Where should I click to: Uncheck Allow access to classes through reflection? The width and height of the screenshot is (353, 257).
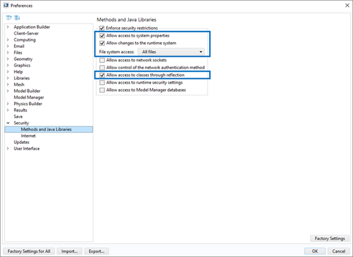(x=102, y=75)
